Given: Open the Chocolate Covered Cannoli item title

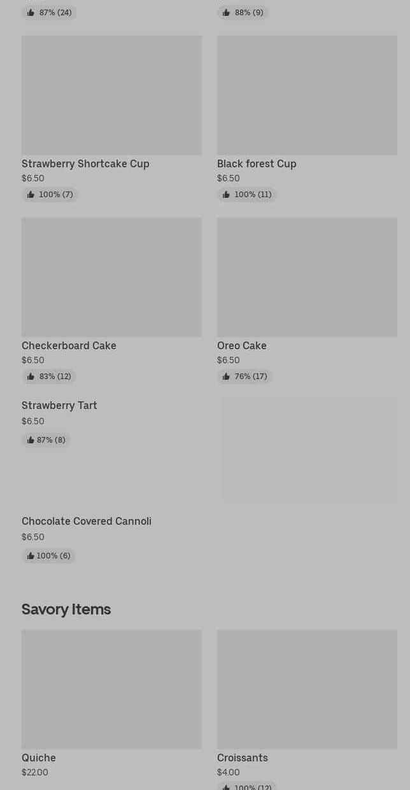Looking at the screenshot, I should pos(87,522).
